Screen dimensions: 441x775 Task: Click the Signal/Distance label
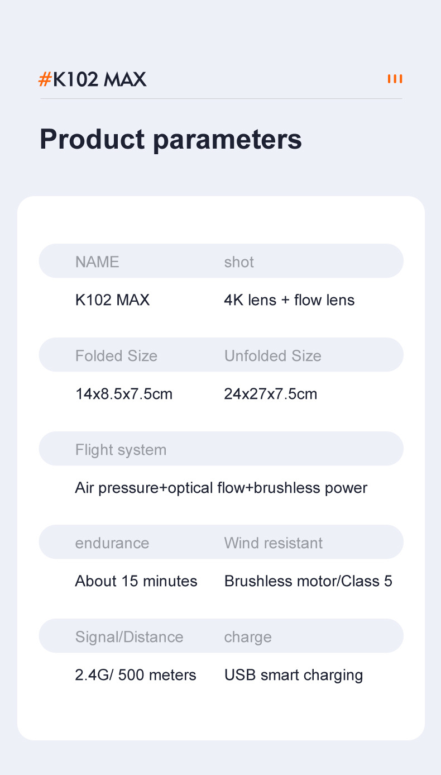click(x=129, y=636)
